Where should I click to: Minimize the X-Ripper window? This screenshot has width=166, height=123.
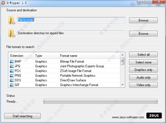[141, 2]
